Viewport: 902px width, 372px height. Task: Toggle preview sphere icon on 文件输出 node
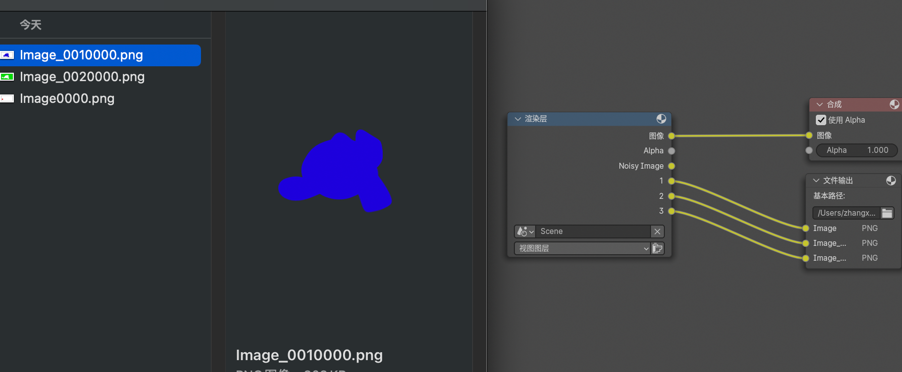click(x=891, y=181)
